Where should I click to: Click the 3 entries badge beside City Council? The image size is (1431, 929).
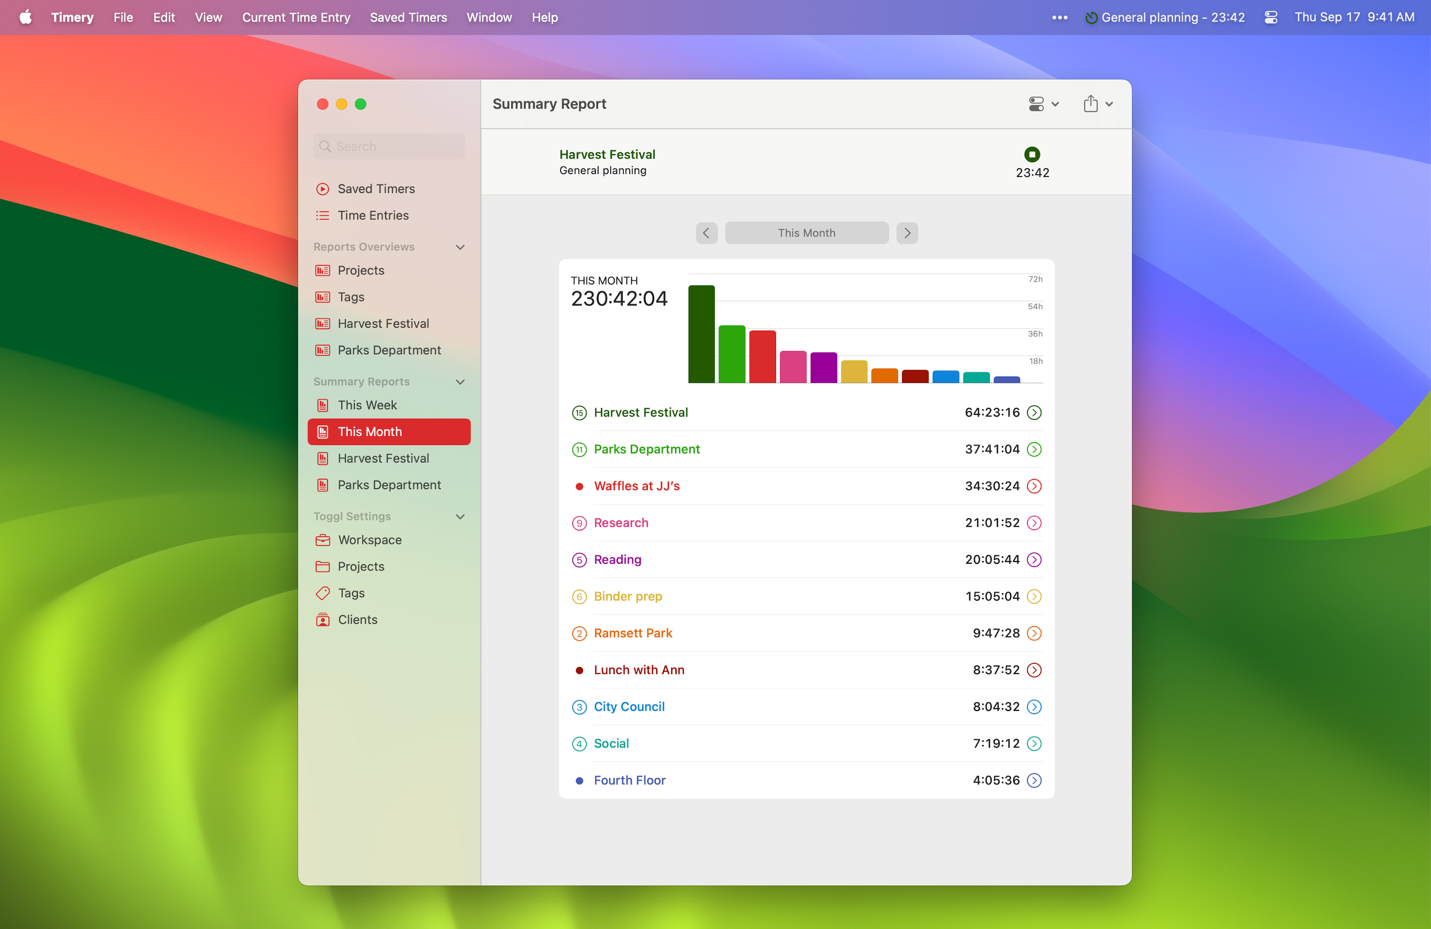pyautogui.click(x=579, y=707)
